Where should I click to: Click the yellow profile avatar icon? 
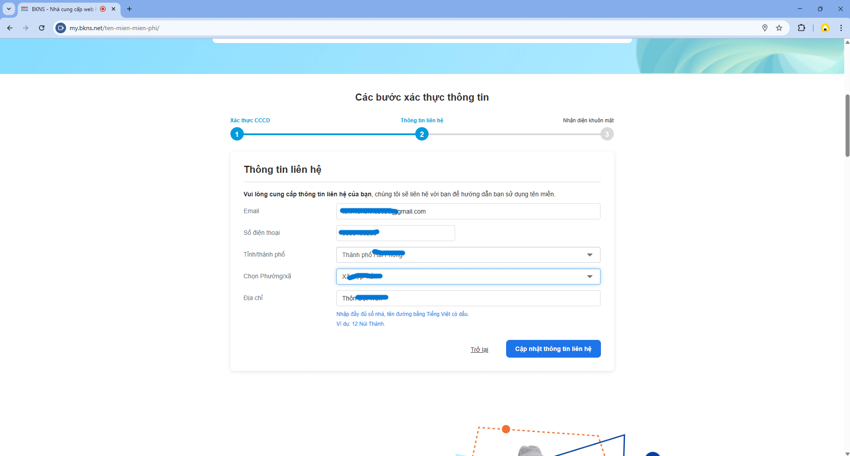(825, 28)
